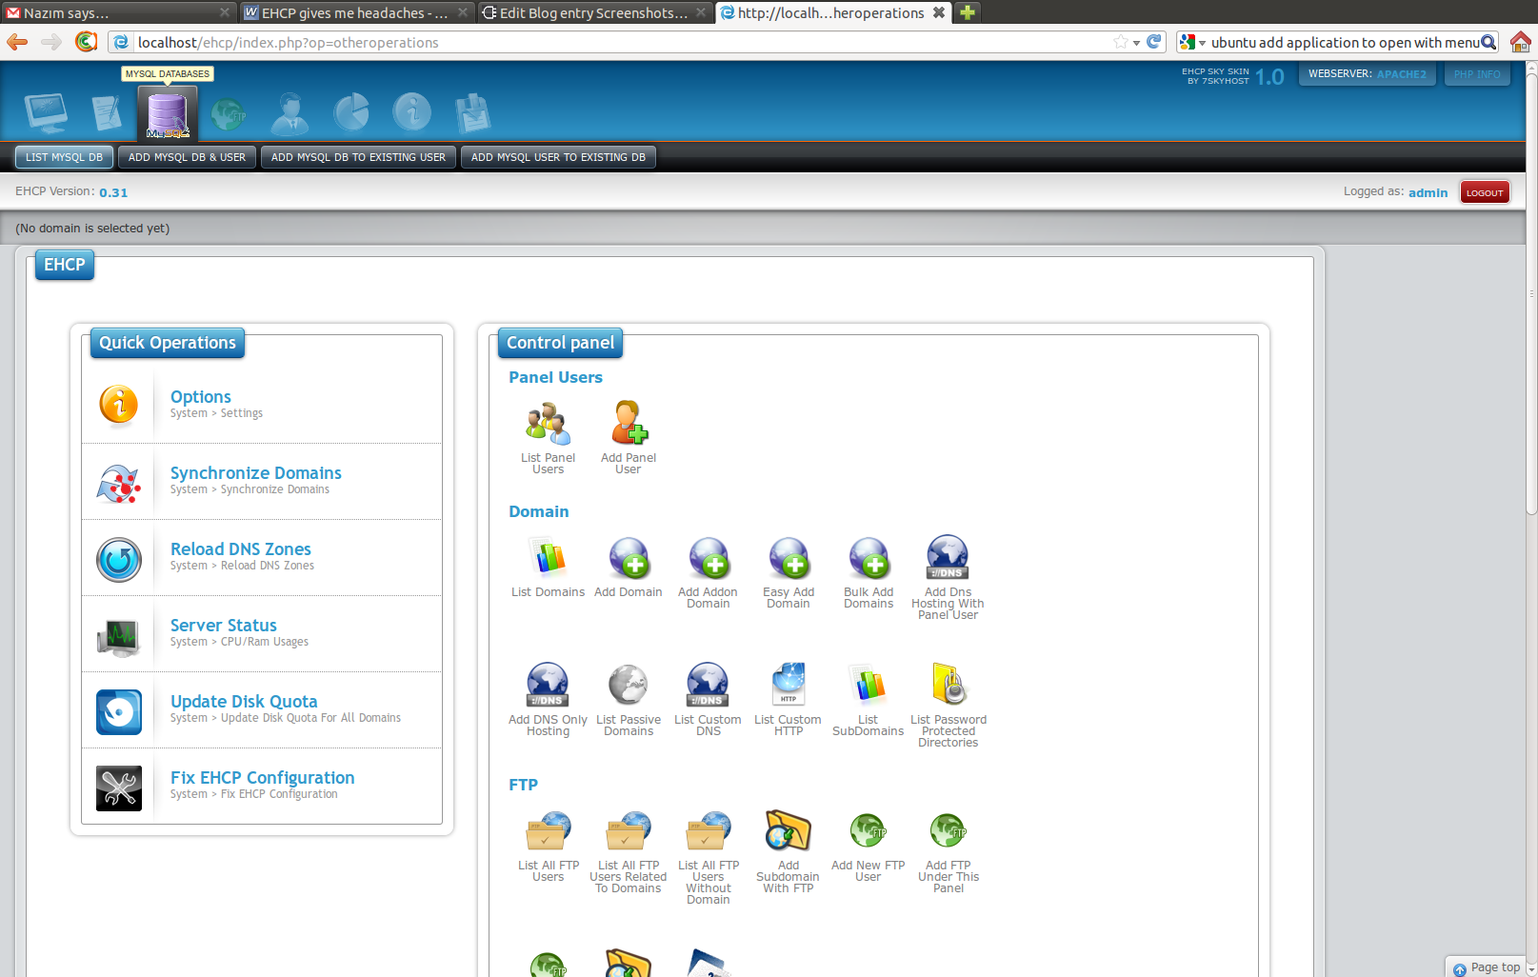The width and height of the screenshot is (1538, 977).
Task: Click the red Logout button
Action: (1485, 192)
